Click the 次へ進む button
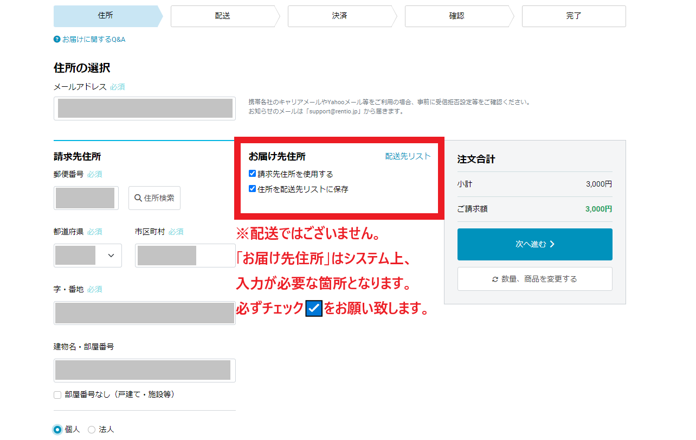The image size is (696, 440). (x=535, y=244)
